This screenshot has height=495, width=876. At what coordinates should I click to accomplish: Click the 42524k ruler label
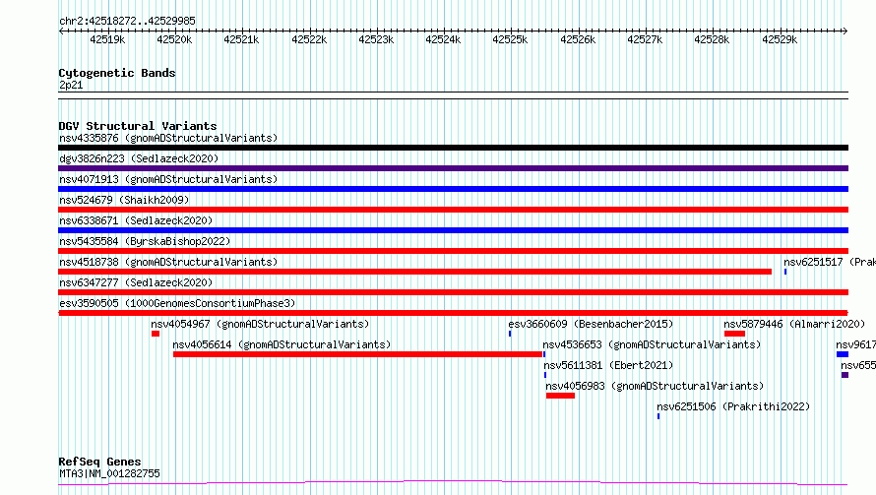(443, 39)
